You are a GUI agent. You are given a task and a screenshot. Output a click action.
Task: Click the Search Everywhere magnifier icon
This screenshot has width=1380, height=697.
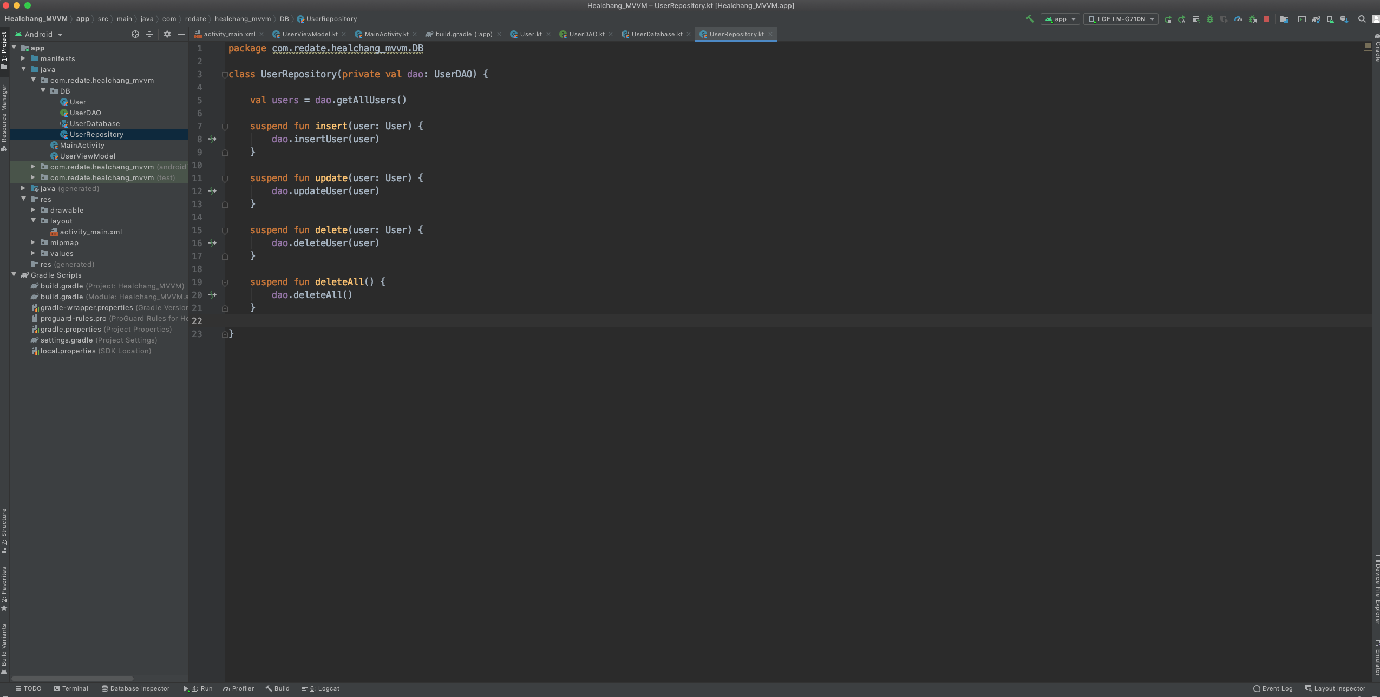point(1362,19)
